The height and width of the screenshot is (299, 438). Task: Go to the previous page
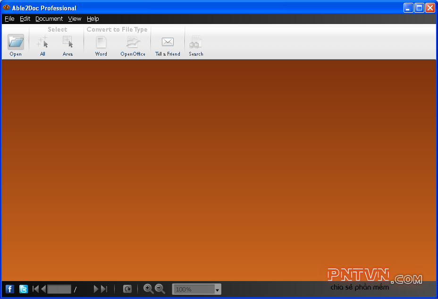click(x=43, y=289)
